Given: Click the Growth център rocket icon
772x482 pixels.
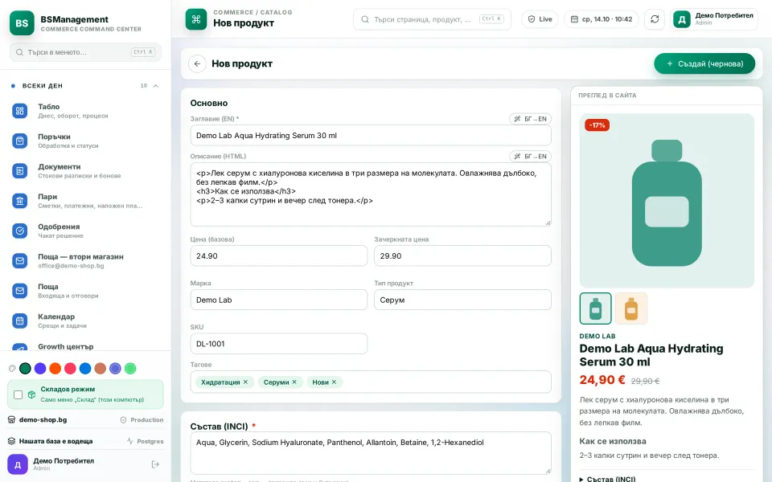Looking at the screenshot, I should (19, 347).
